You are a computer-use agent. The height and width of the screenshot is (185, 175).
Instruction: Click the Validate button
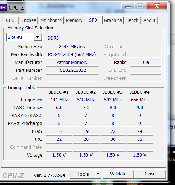[118, 174]
